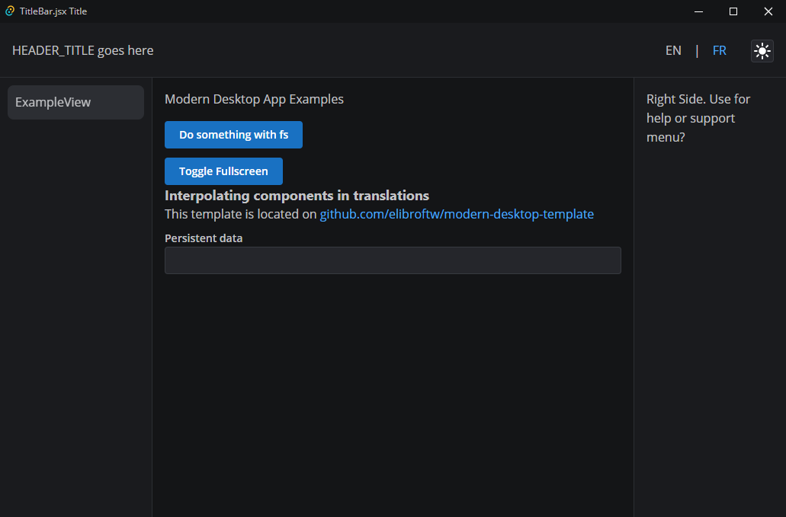Switch the language to FR
This screenshot has height=517, width=786.
[x=720, y=50]
